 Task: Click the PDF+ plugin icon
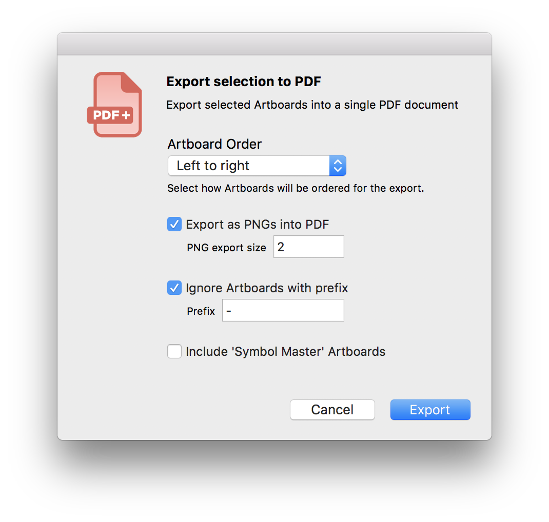[x=114, y=105]
